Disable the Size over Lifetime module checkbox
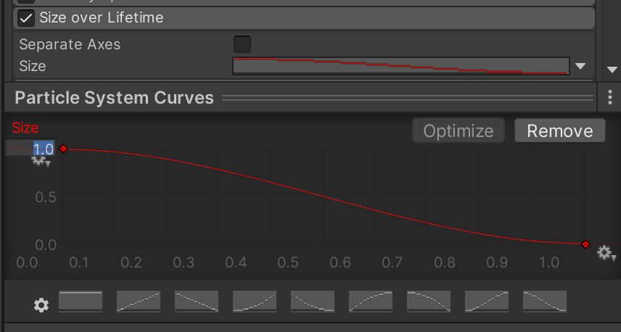Viewport: 621px width, 332px height. (x=26, y=17)
